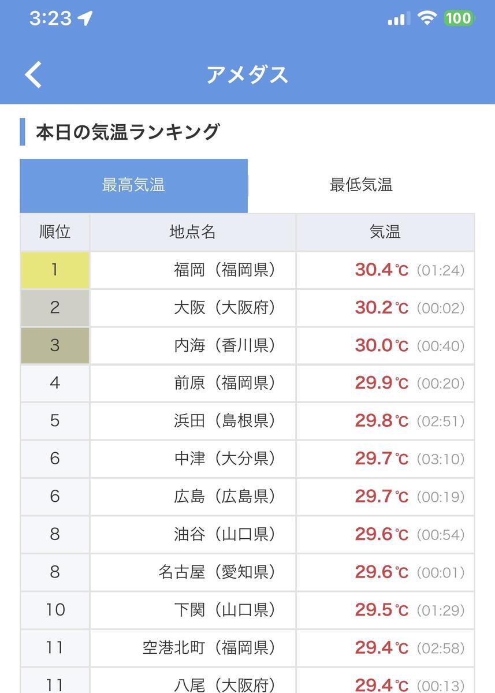Tap the 順位 column header
Screen dimensions: 495x693
click(x=55, y=232)
